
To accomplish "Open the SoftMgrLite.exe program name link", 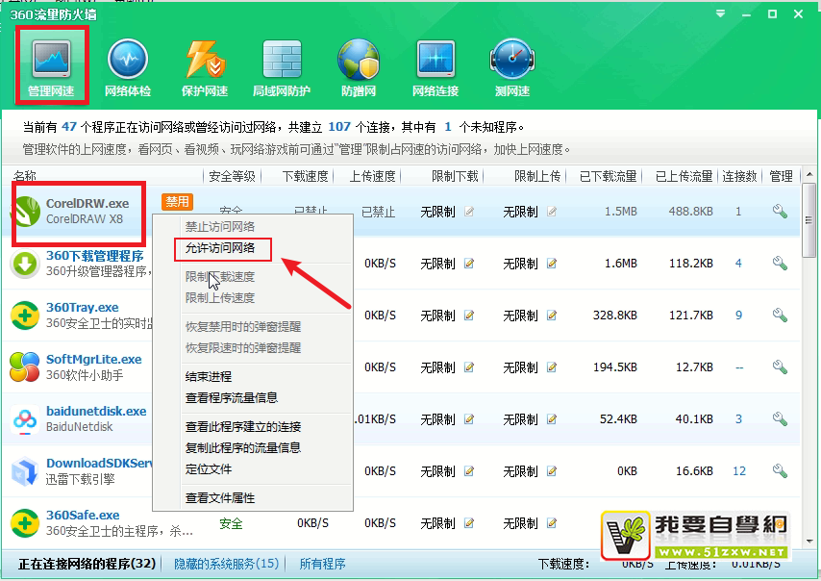I will [x=93, y=359].
